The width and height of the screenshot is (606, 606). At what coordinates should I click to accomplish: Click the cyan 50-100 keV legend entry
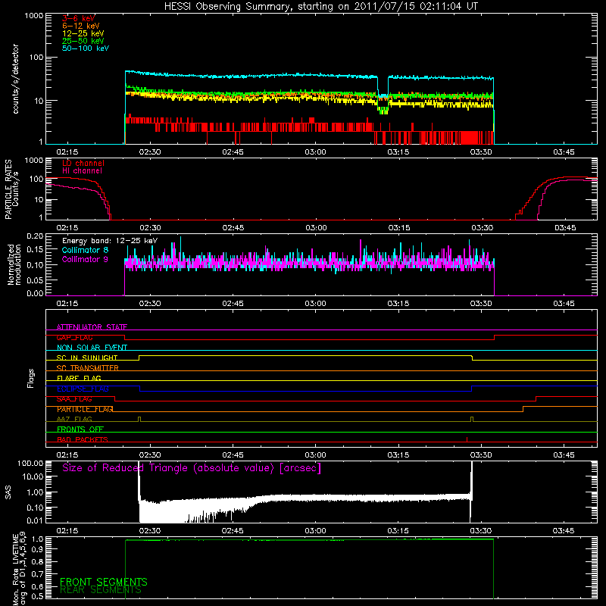coord(86,48)
